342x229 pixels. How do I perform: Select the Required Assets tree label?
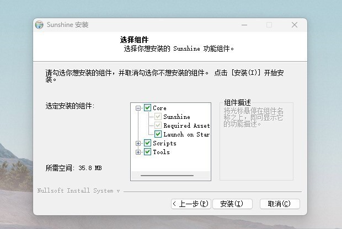pos(186,126)
